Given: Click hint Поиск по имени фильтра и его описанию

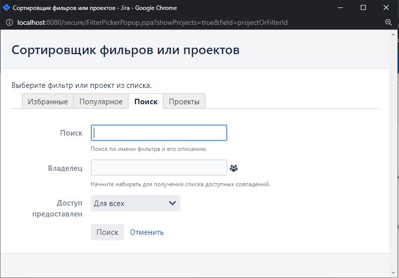Looking at the screenshot, I should click(x=149, y=149).
